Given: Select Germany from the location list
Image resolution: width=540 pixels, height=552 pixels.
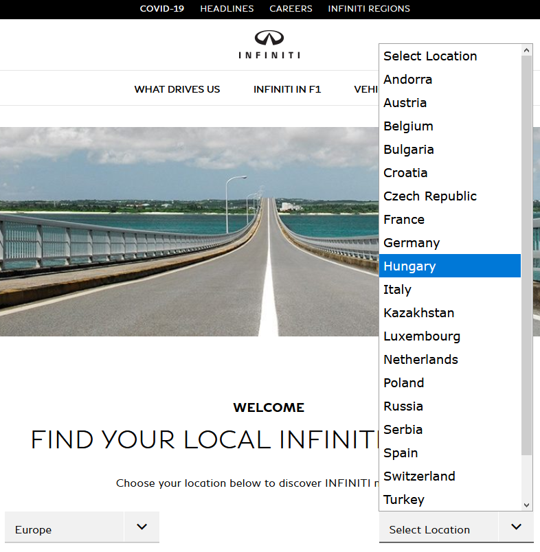Looking at the screenshot, I should point(450,242).
